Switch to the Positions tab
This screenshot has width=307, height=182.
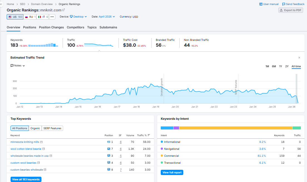coord(29,28)
